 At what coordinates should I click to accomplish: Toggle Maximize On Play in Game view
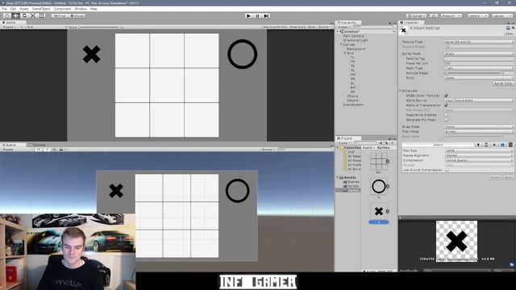(276, 27)
